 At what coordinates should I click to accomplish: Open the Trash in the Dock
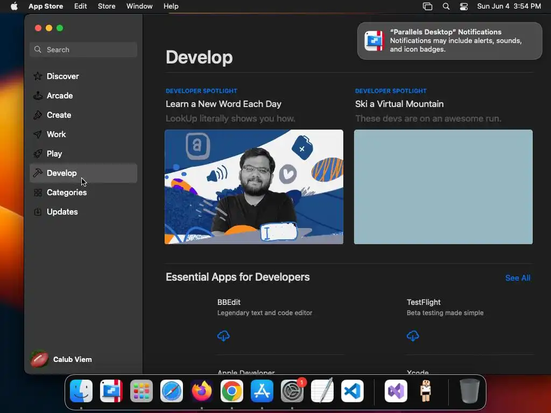point(469,391)
